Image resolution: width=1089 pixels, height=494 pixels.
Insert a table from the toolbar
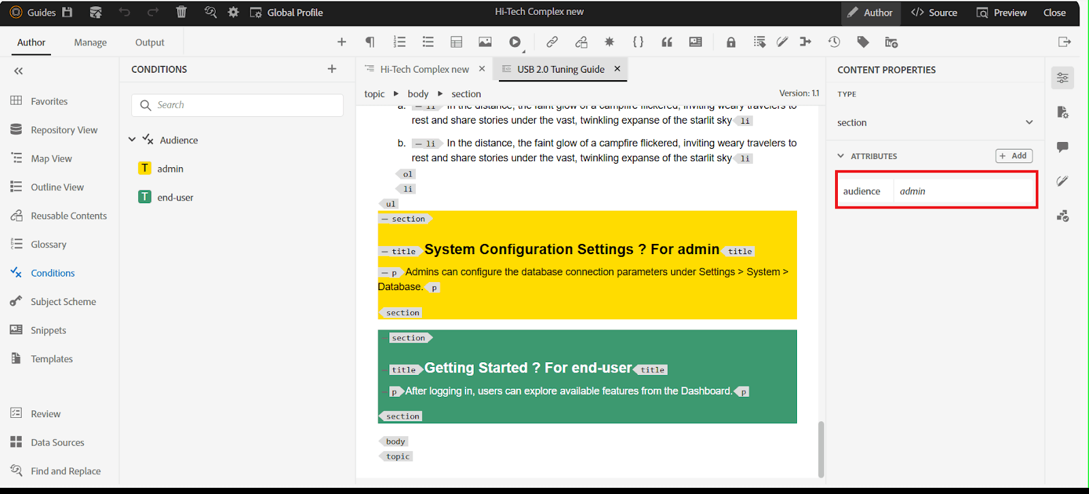click(456, 42)
